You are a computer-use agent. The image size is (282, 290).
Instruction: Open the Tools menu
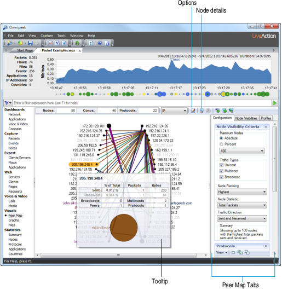(61, 36)
